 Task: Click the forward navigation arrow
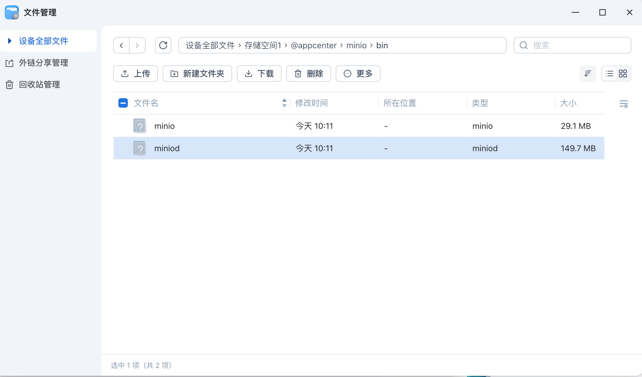137,45
